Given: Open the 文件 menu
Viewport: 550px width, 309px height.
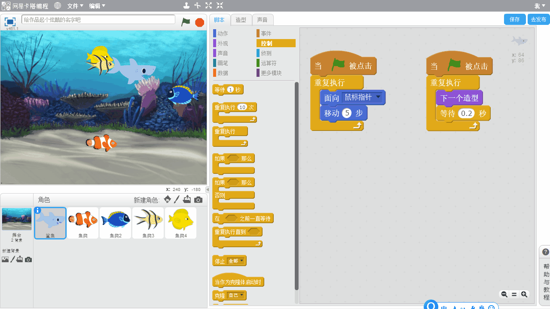Looking at the screenshot, I should point(75,6).
